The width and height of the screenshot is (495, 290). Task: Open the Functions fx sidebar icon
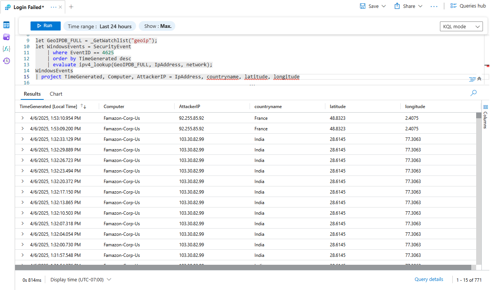point(6,49)
